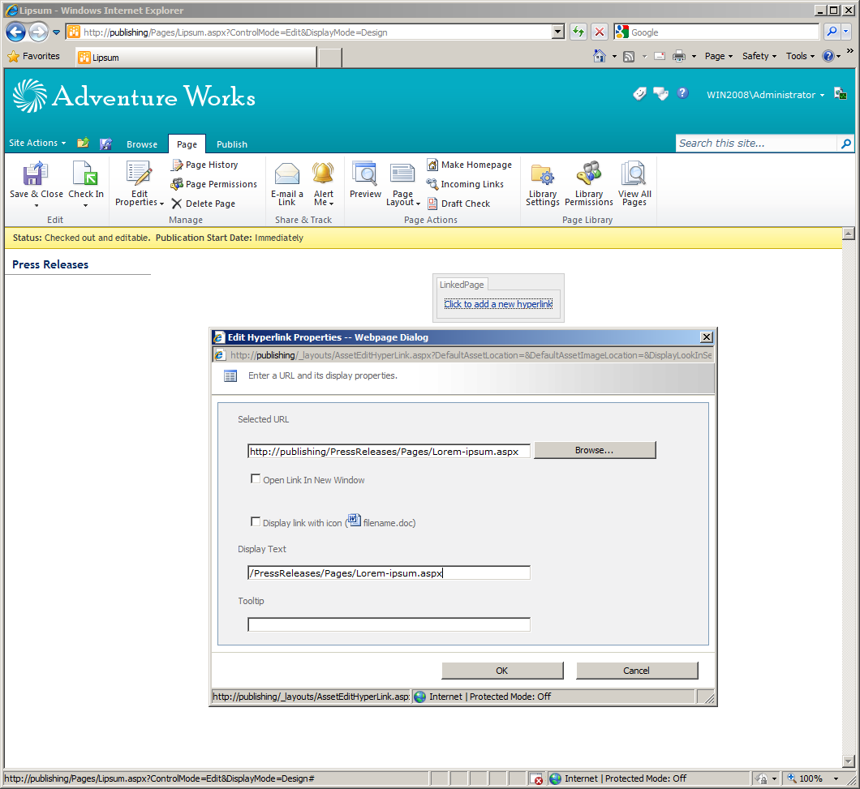860x789 pixels.
Task: Confirm the hyperlink dialog with OK
Action: [502, 671]
